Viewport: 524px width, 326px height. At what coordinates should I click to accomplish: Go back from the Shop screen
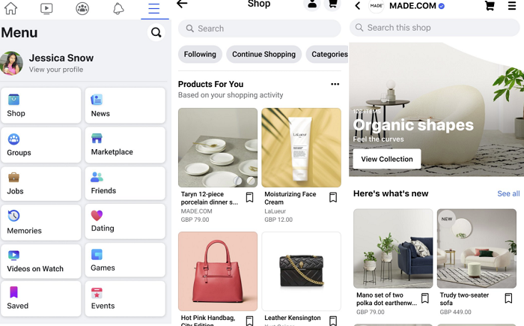182,4
